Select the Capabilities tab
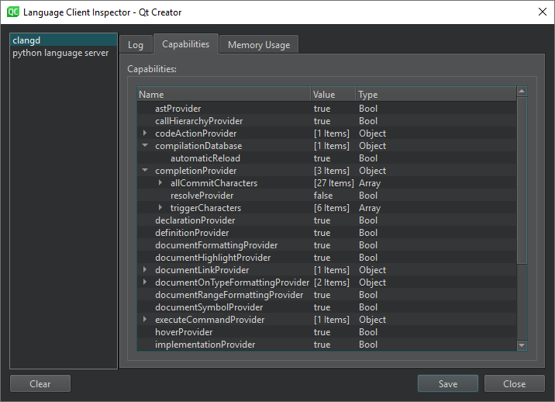The width and height of the screenshot is (555, 402). pos(185,44)
